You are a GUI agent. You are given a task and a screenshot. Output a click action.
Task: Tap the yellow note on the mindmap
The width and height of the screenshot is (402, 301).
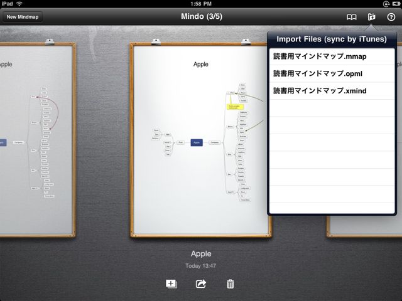235,107
